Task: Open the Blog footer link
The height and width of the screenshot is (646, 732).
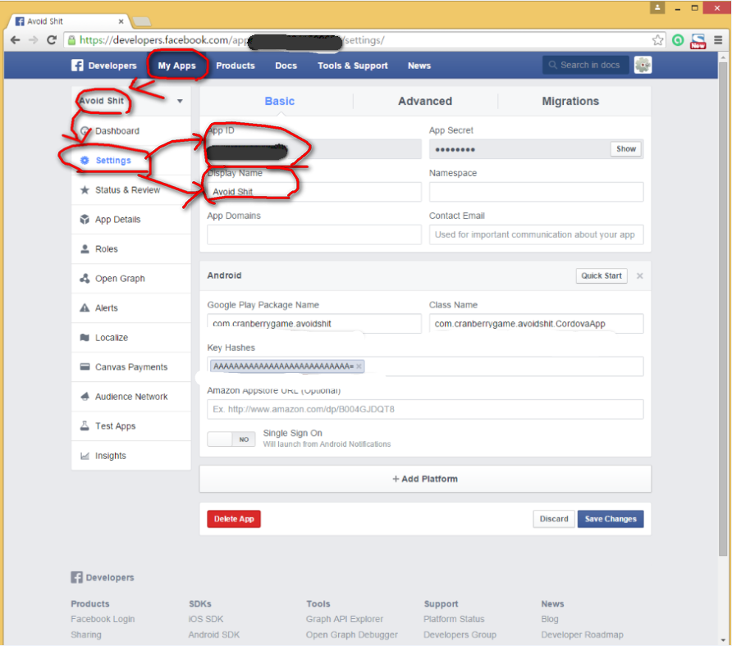Action: point(550,619)
